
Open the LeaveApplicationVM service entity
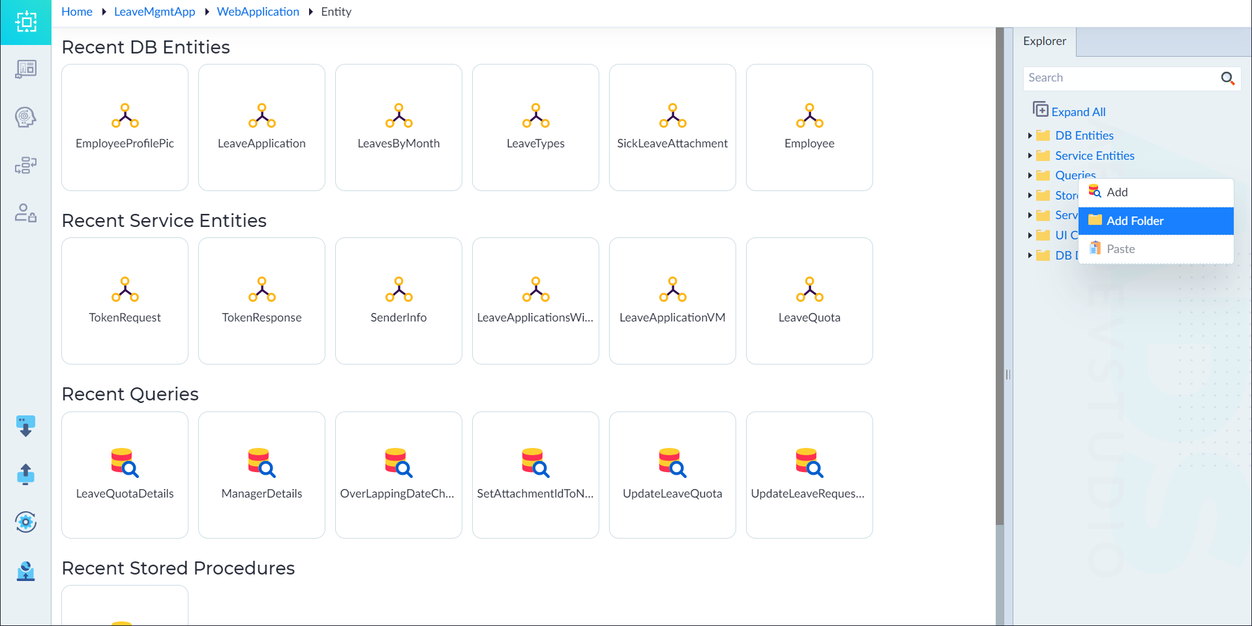tap(672, 301)
